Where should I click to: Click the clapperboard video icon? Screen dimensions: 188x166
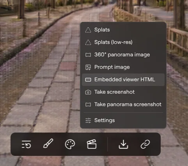click(x=92, y=144)
